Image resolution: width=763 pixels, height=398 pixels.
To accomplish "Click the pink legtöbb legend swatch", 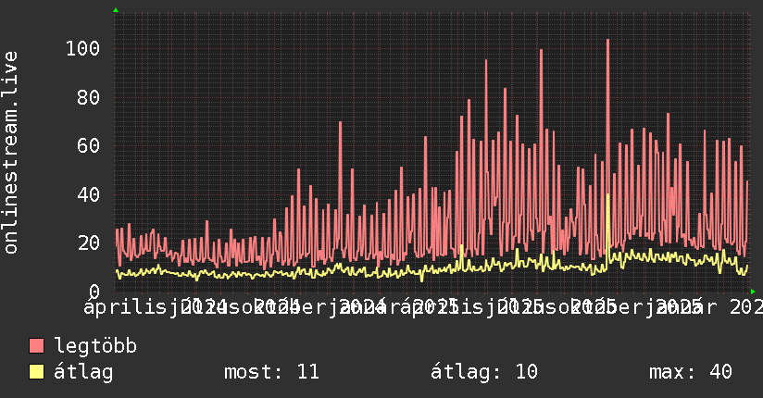I will 36,345.
